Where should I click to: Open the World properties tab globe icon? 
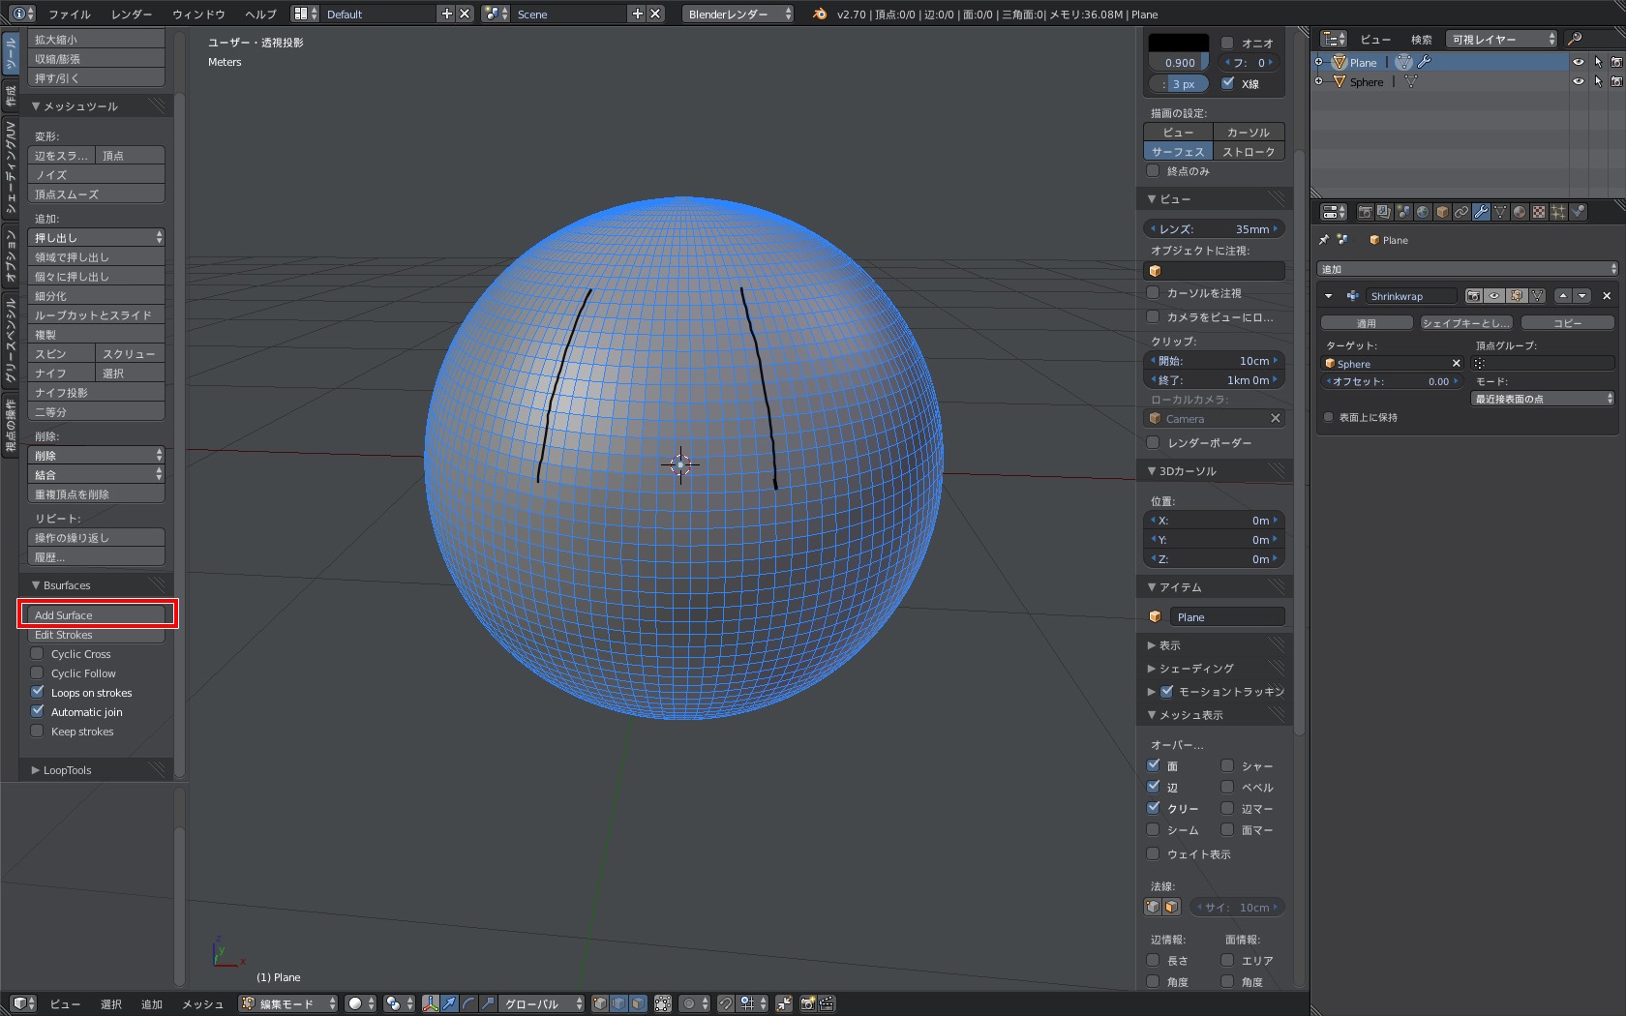coord(1423,212)
